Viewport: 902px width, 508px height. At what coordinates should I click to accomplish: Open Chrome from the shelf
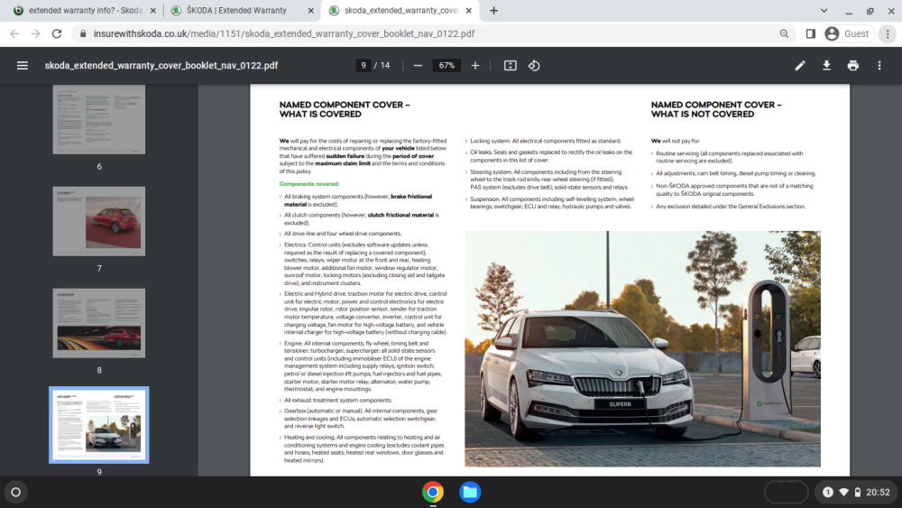[433, 492]
